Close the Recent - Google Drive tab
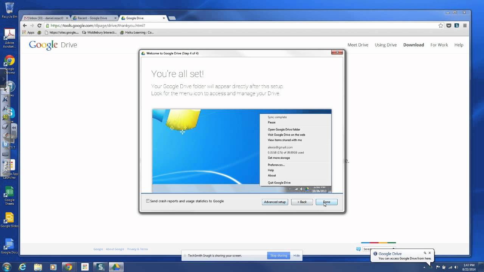 click(115, 18)
